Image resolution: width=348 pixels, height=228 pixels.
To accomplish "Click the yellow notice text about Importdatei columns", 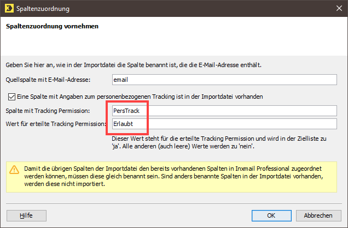I will [173, 176].
